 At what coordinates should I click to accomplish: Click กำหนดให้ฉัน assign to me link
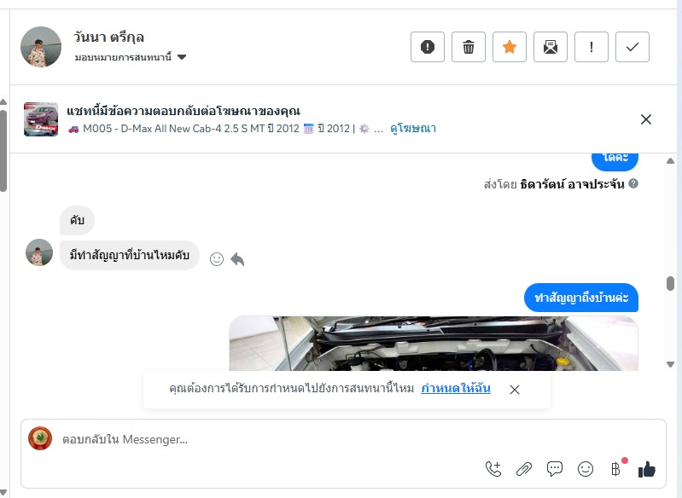tap(456, 388)
